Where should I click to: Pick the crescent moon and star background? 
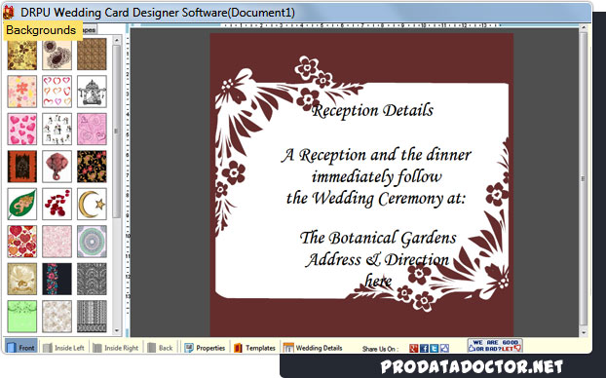click(x=92, y=204)
